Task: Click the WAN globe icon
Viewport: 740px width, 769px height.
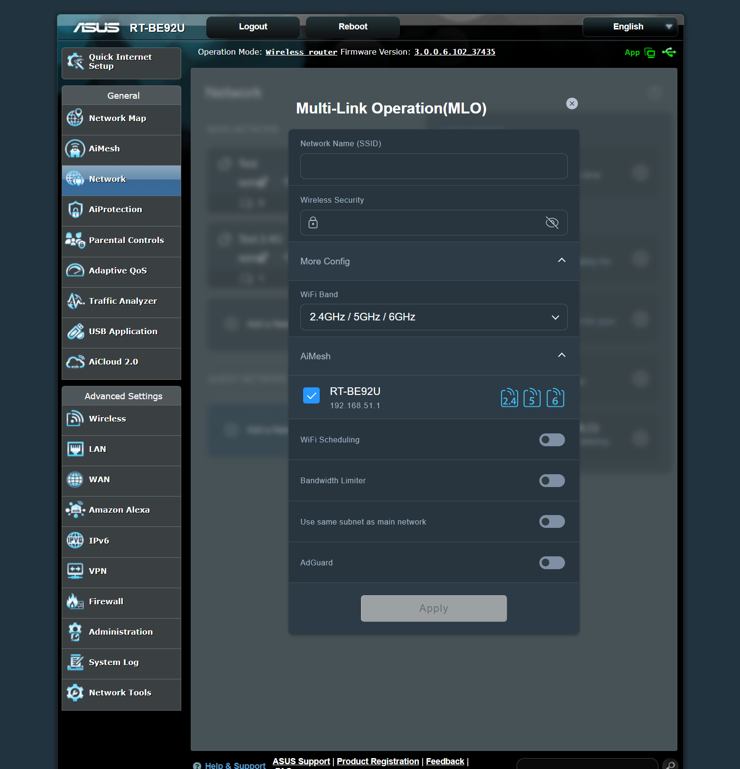Action: point(75,479)
